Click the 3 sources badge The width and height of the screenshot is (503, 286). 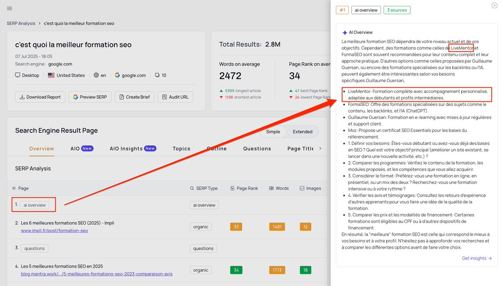tap(397, 10)
